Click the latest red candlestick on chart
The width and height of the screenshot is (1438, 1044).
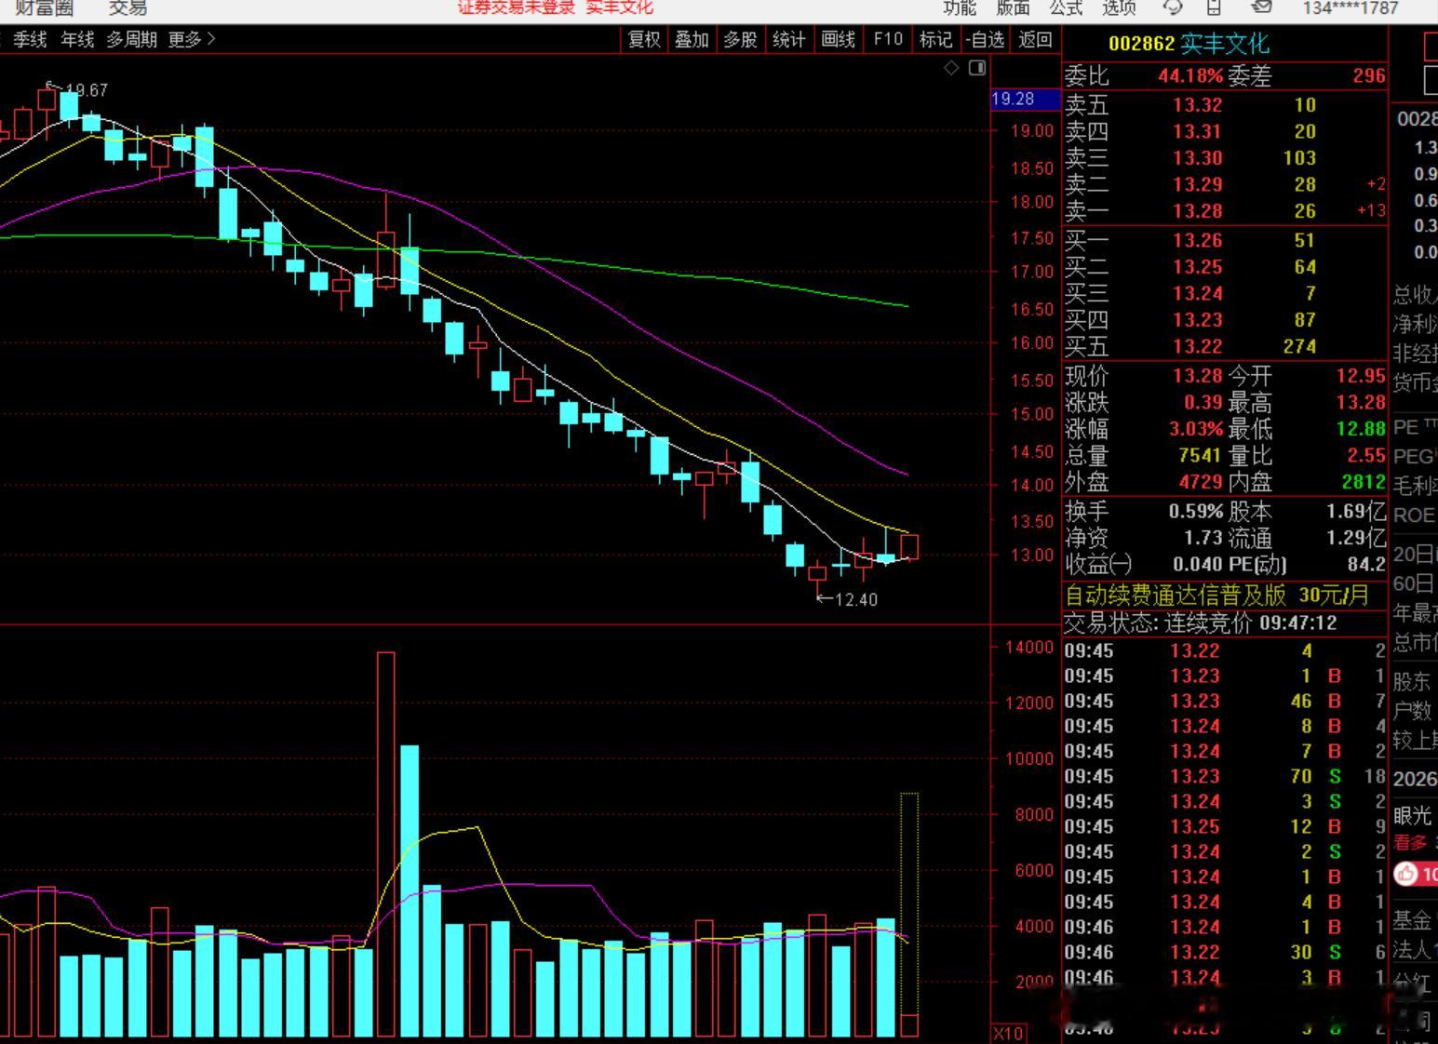tap(909, 547)
